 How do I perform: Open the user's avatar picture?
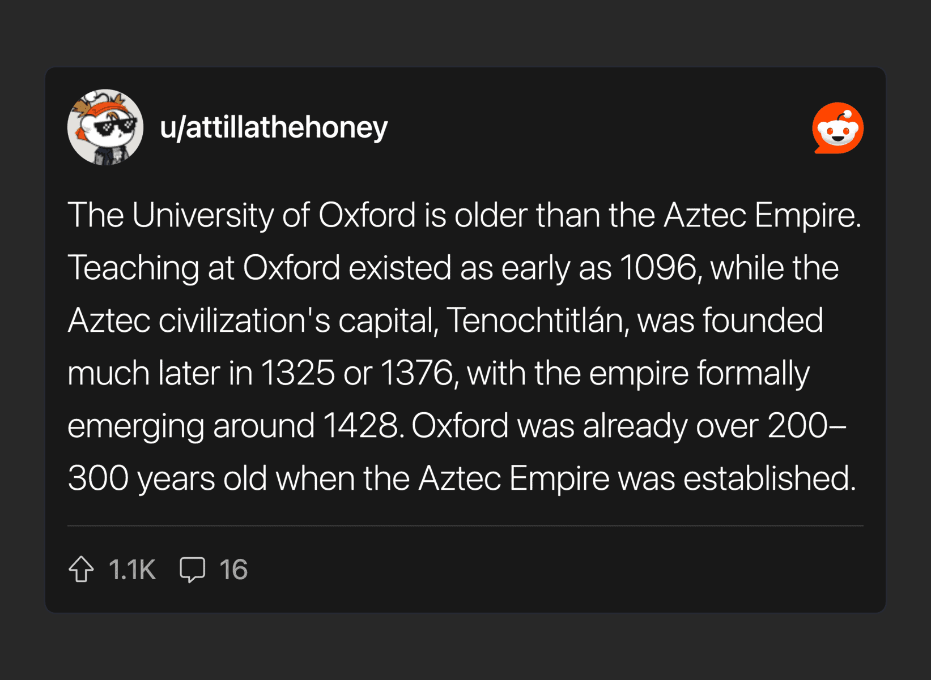click(x=105, y=127)
